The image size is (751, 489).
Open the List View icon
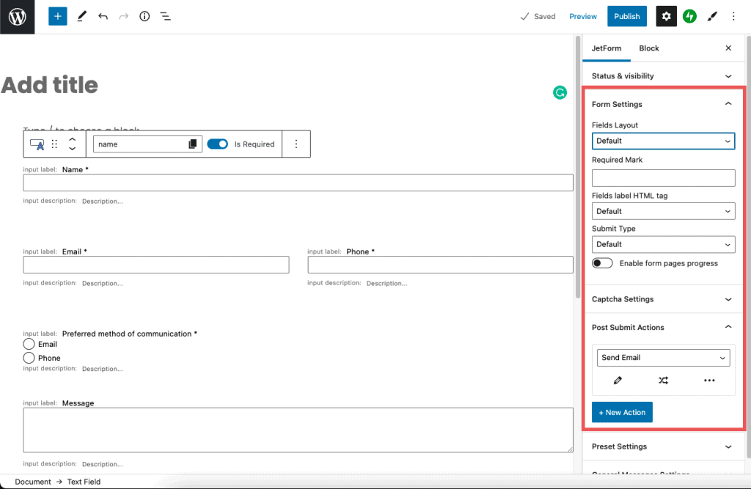pos(165,16)
